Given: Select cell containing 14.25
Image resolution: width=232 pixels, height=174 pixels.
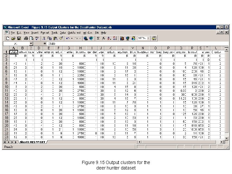Looking at the screenshot, I should [x=181, y=98].
